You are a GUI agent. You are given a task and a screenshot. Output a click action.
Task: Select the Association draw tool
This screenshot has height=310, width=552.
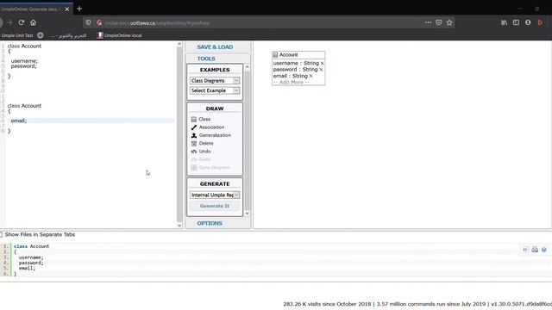[x=208, y=127]
